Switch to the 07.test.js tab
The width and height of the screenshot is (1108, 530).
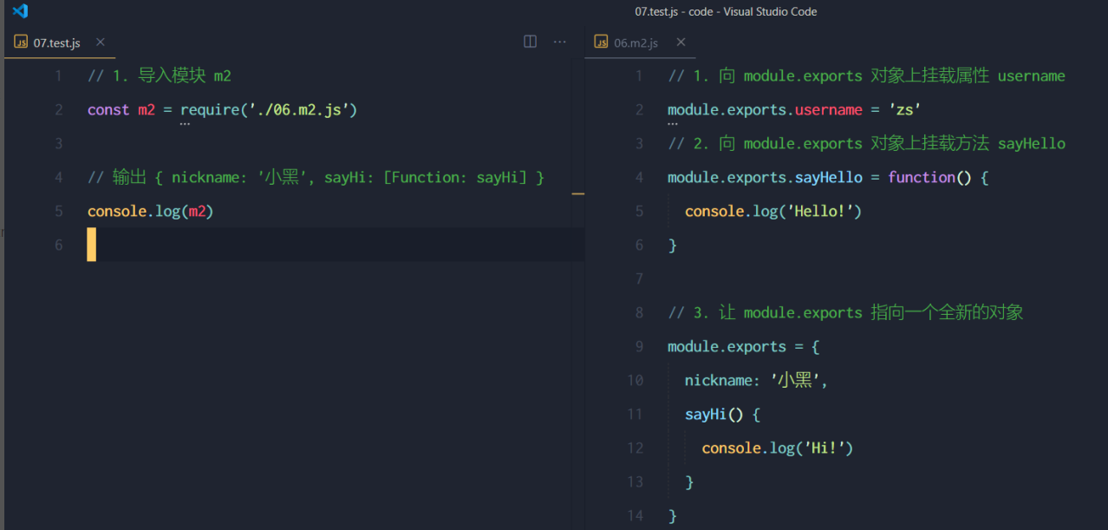pyautogui.click(x=56, y=43)
